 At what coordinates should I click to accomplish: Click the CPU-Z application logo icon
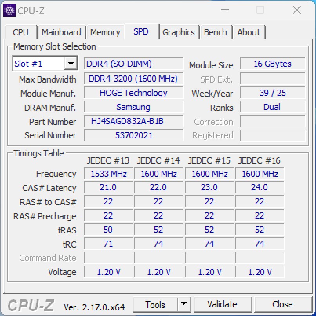[x=10, y=10]
